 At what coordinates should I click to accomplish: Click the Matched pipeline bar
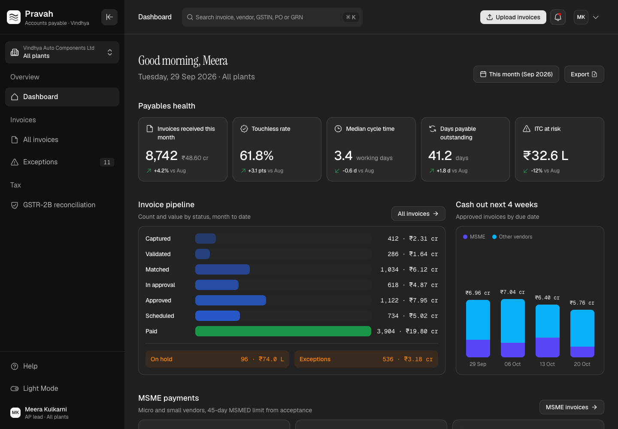click(x=222, y=269)
